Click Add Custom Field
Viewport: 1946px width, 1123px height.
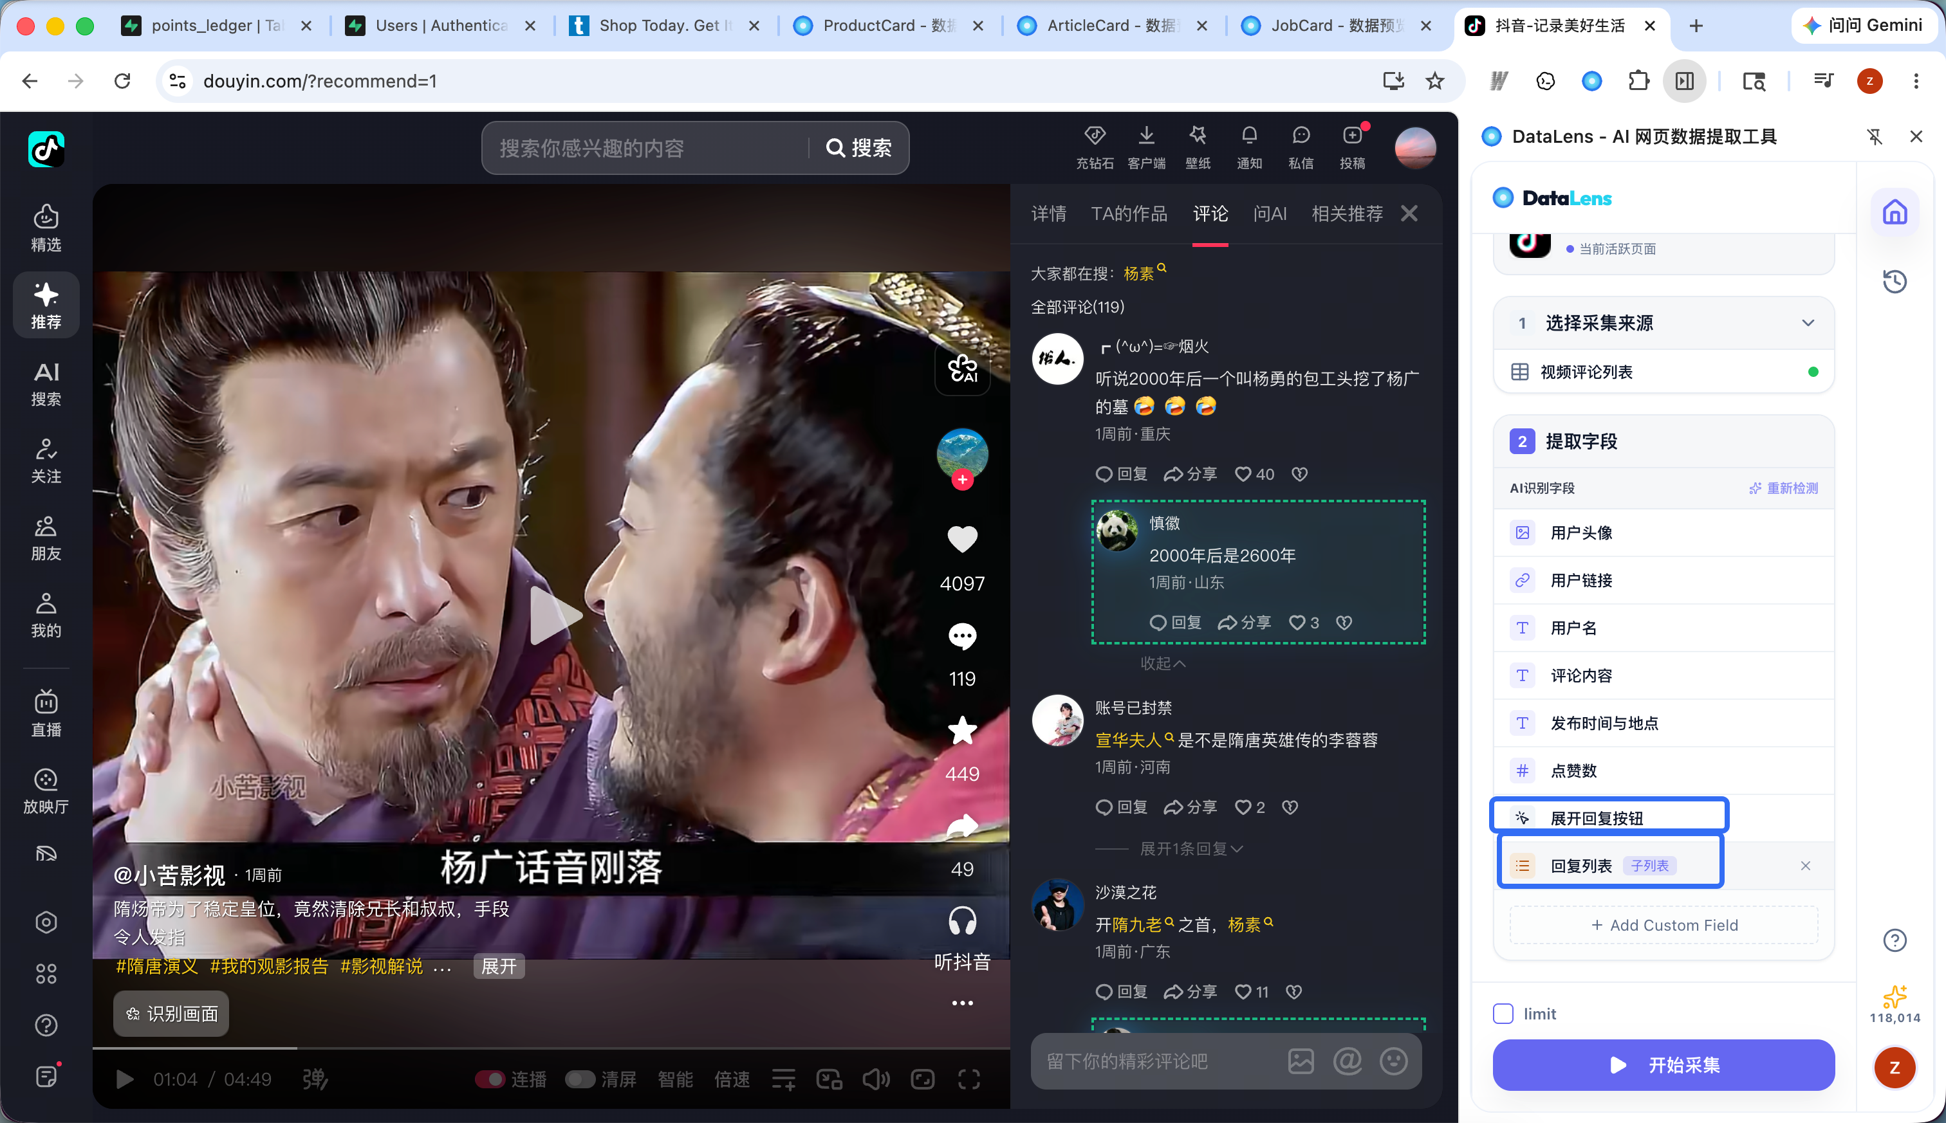1663,925
